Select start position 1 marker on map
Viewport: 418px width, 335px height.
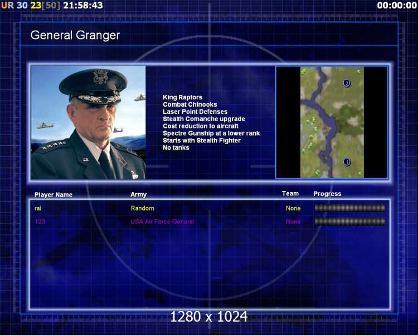tap(347, 161)
